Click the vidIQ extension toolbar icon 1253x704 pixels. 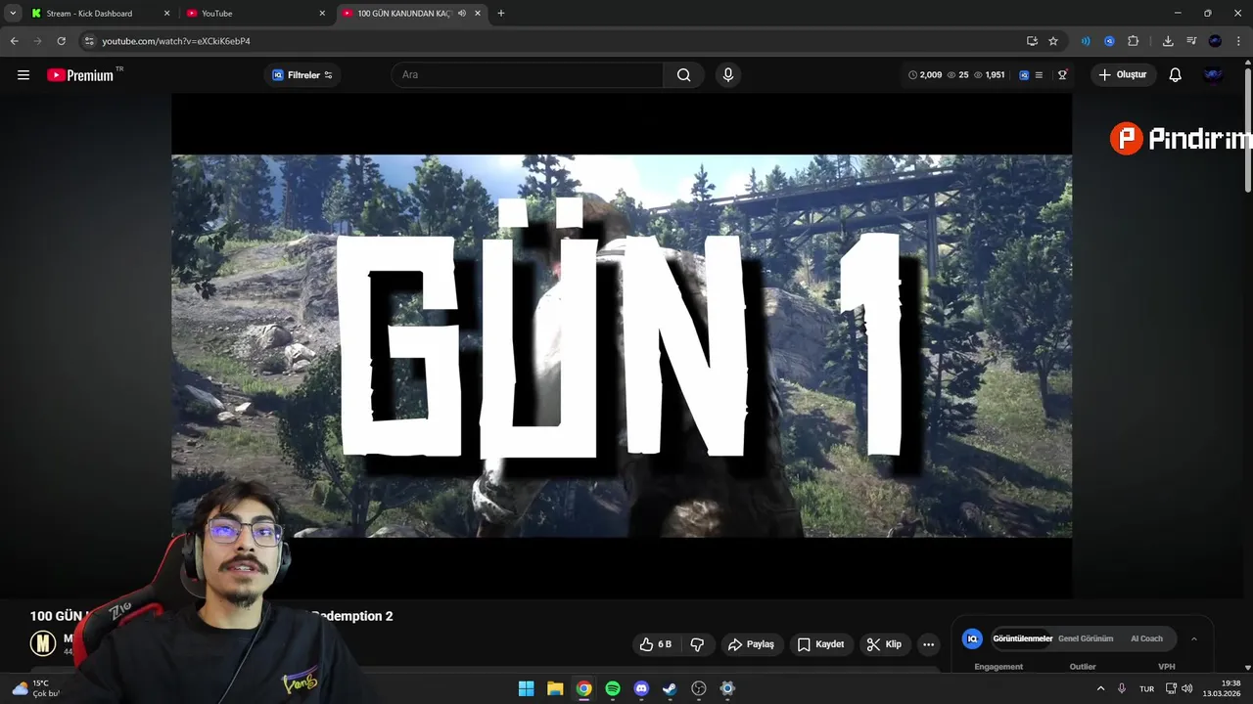point(1109,41)
